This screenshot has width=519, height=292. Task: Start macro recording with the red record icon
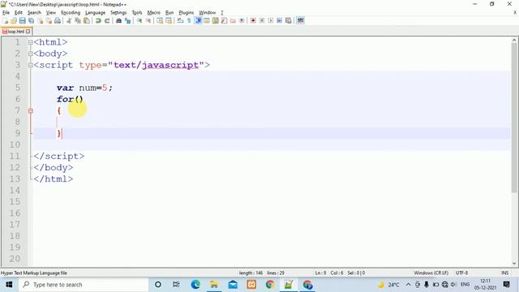253,20
